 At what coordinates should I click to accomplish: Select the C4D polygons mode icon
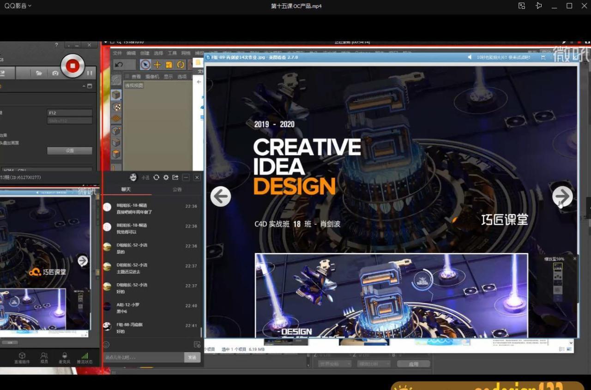116,154
